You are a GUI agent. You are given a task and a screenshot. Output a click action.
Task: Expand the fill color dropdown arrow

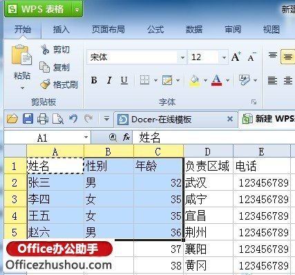coord(205,80)
